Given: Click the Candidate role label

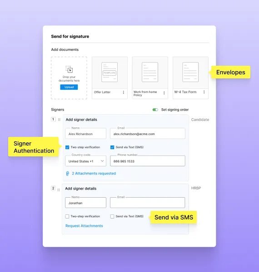Looking at the screenshot, I should tap(200, 120).
